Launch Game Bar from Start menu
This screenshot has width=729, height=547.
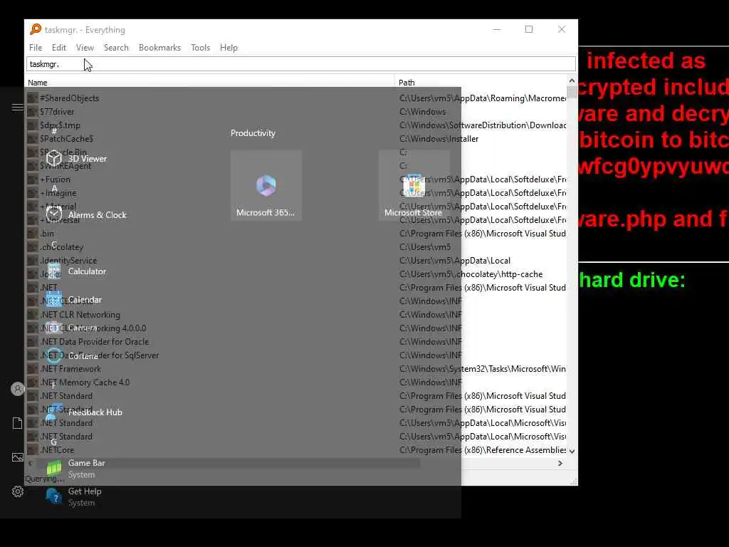(x=75, y=469)
